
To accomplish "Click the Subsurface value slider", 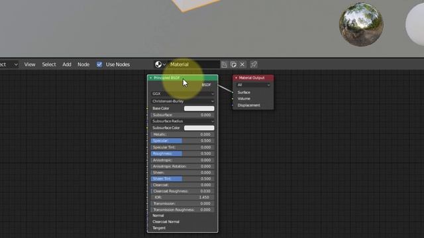I will [183, 115].
